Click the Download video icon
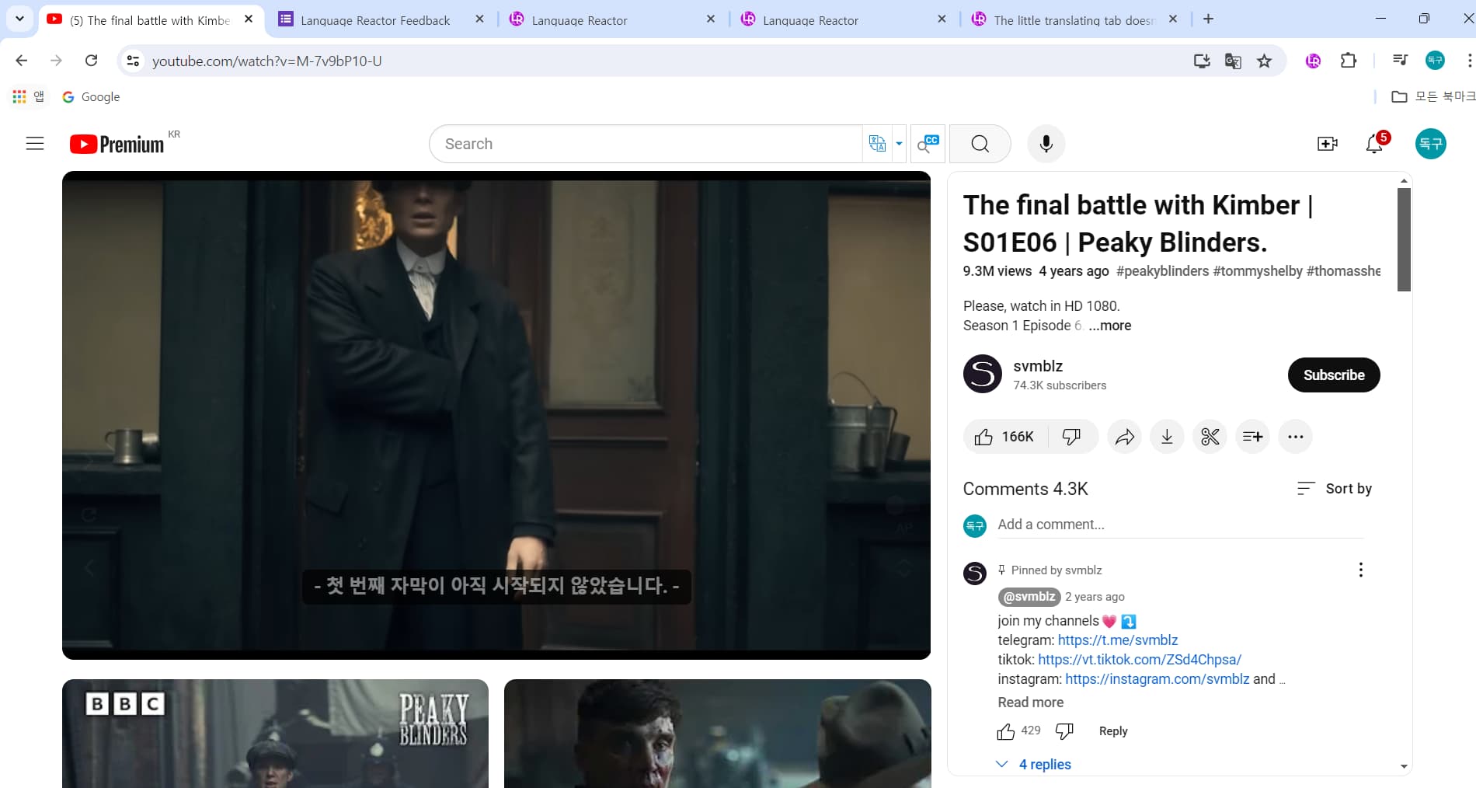1476x788 pixels. pyautogui.click(x=1167, y=437)
